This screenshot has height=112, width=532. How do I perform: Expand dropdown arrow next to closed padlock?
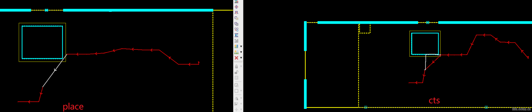point(241,66)
